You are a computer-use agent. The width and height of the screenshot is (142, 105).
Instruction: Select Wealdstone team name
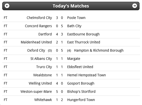(x=43, y=75)
